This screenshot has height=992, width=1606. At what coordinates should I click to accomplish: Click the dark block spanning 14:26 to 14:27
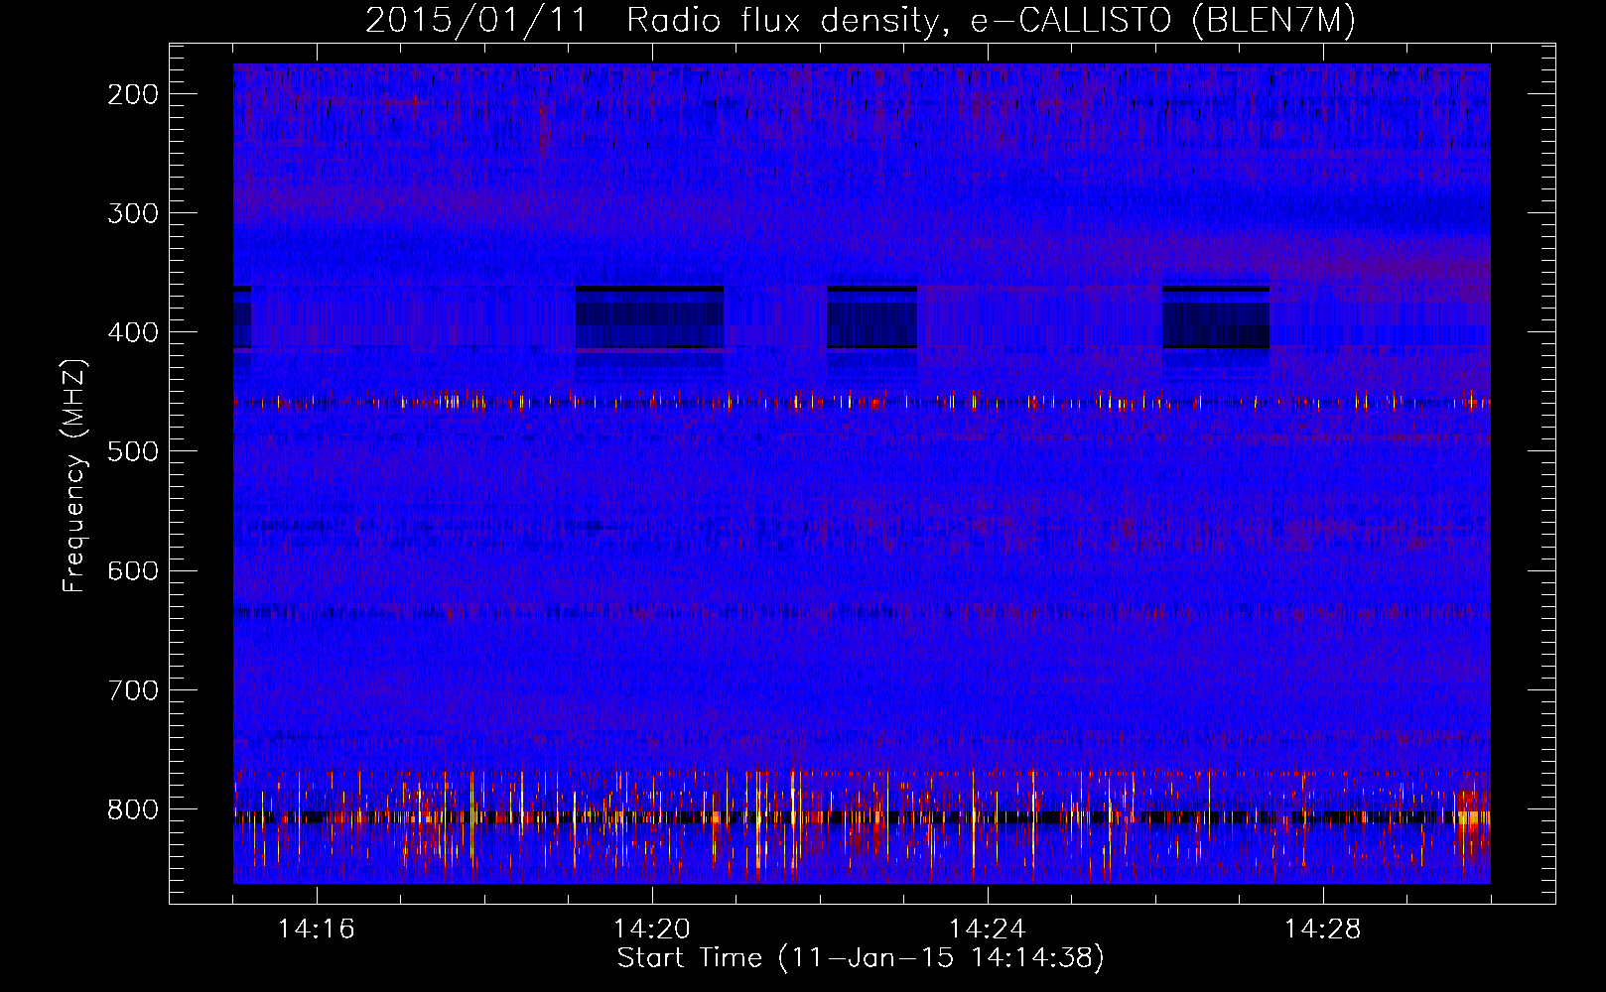click(1216, 317)
